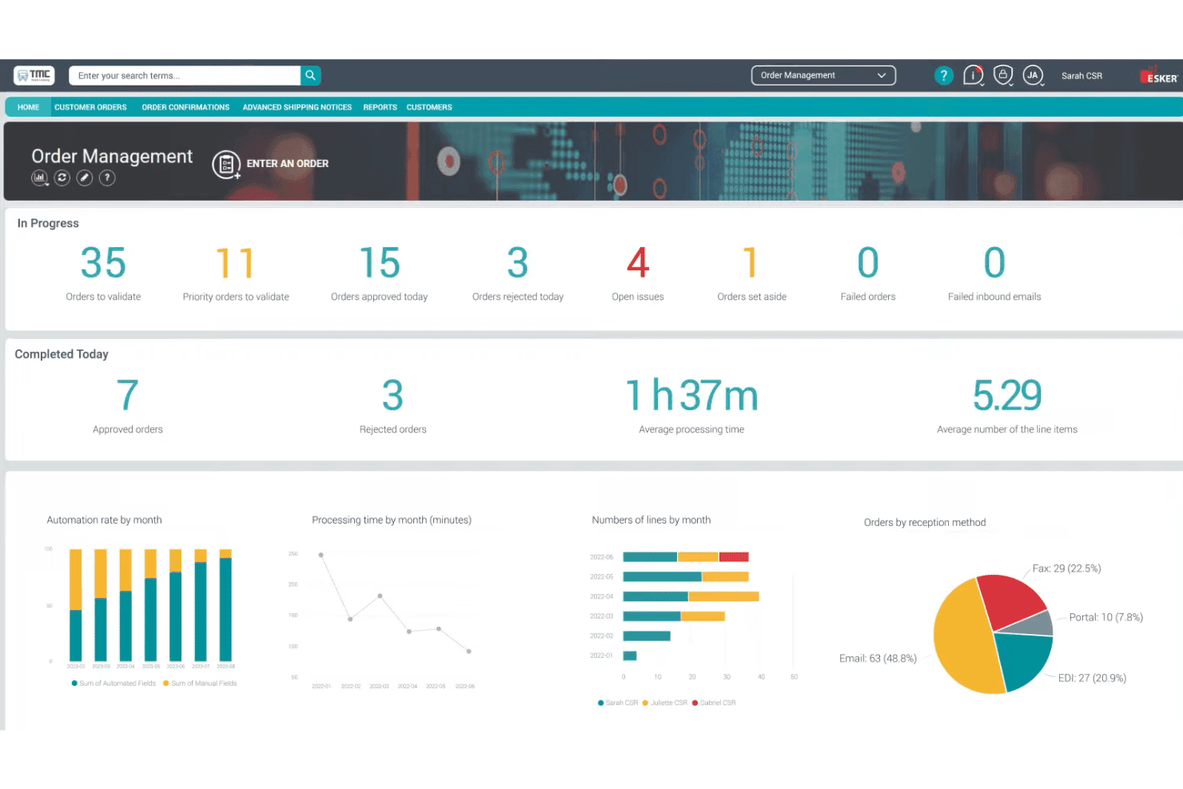Go to the Home tab
Viewport: 1183px width, 789px height.
(29, 107)
